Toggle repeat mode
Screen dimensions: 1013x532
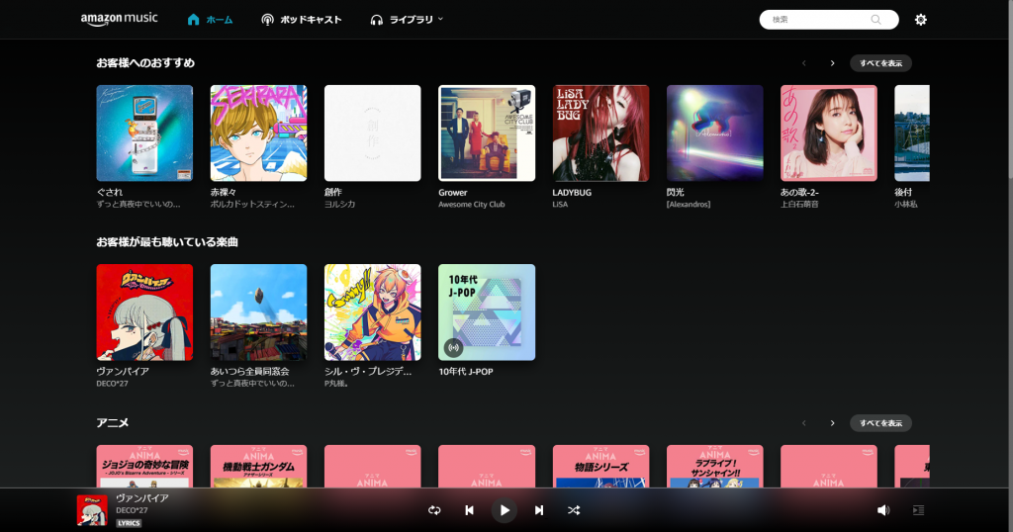pos(434,510)
